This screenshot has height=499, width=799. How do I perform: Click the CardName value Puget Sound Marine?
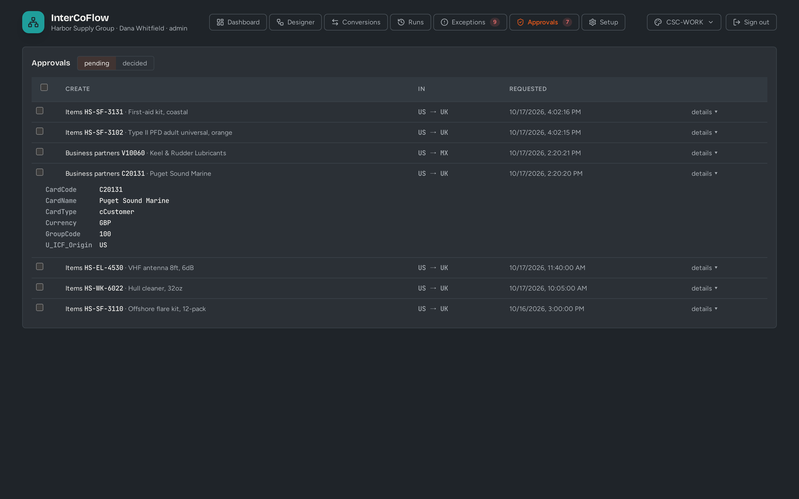134,201
